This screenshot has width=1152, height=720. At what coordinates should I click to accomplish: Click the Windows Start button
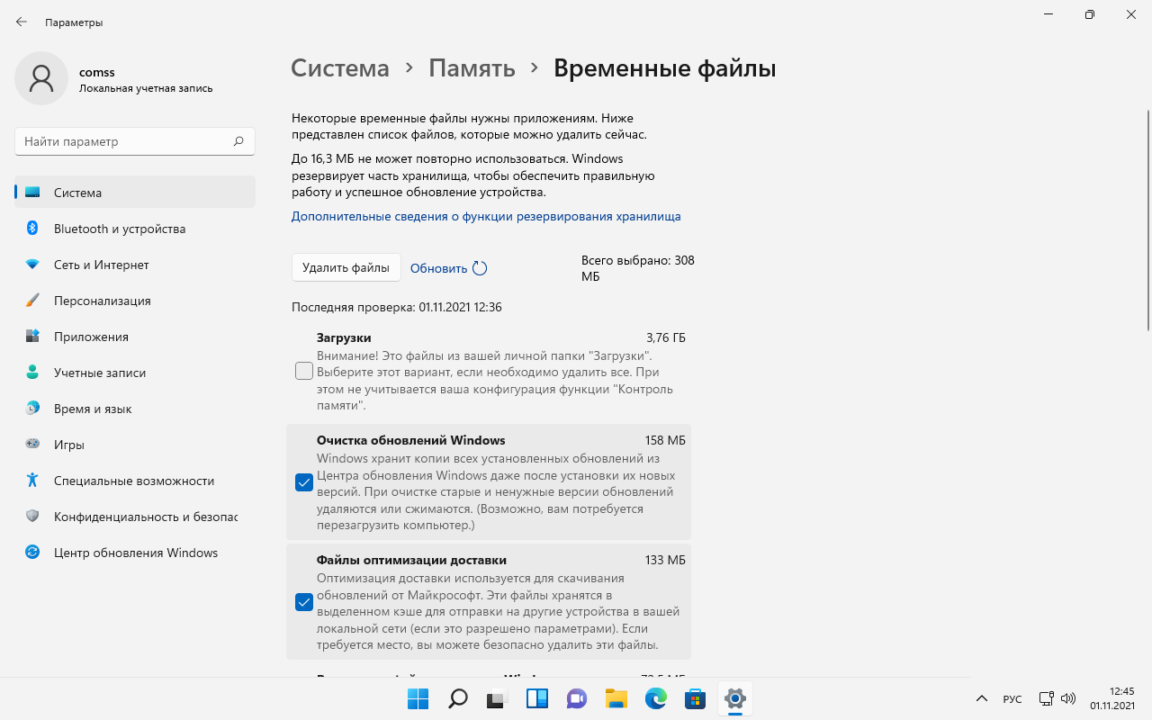point(418,699)
